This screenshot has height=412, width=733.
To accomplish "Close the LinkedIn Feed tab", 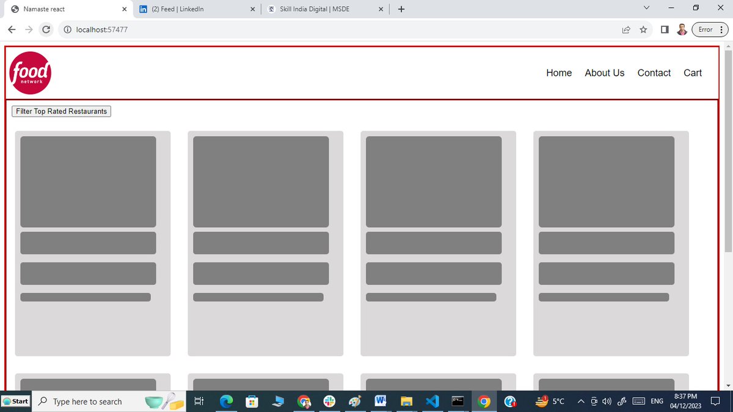I will click(253, 9).
